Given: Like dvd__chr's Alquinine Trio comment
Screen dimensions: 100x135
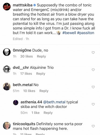Looking at the screenshot, I should [x=93, y=70].
